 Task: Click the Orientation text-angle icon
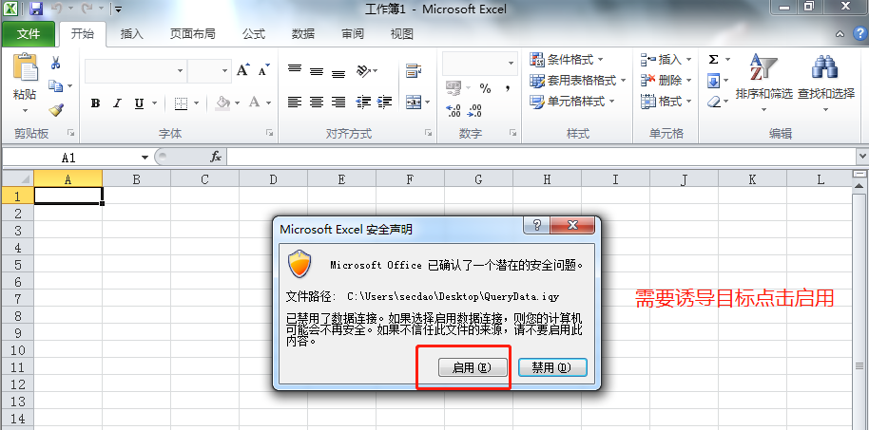[x=363, y=70]
